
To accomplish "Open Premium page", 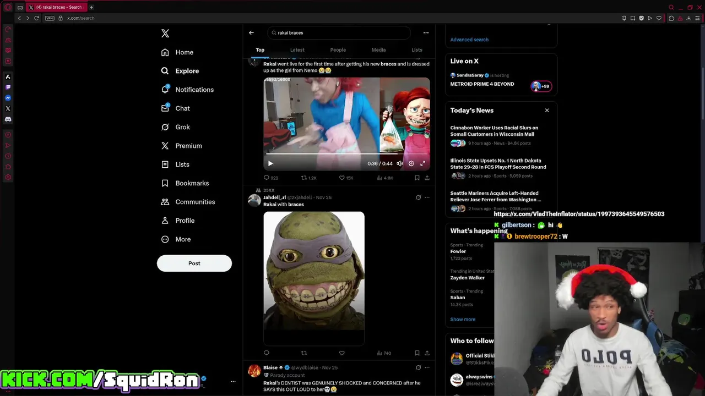I will [x=181, y=146].
